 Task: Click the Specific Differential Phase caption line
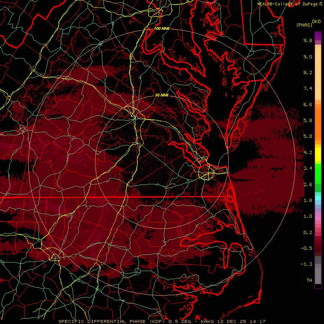coord(162,321)
